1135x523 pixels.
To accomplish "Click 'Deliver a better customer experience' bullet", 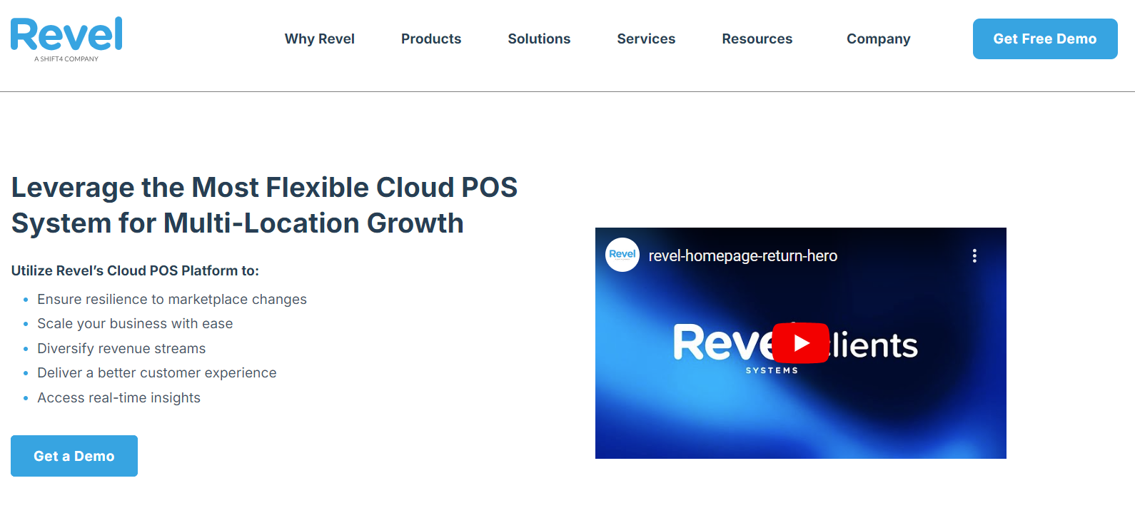I will point(157,372).
